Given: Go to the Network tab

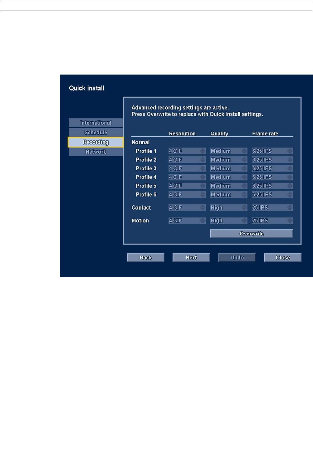Looking at the screenshot, I should point(96,152).
